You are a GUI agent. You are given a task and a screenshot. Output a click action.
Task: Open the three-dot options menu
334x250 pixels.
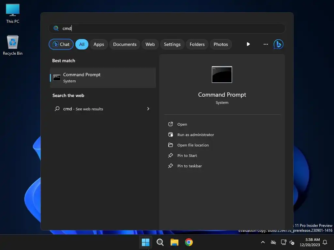266,44
